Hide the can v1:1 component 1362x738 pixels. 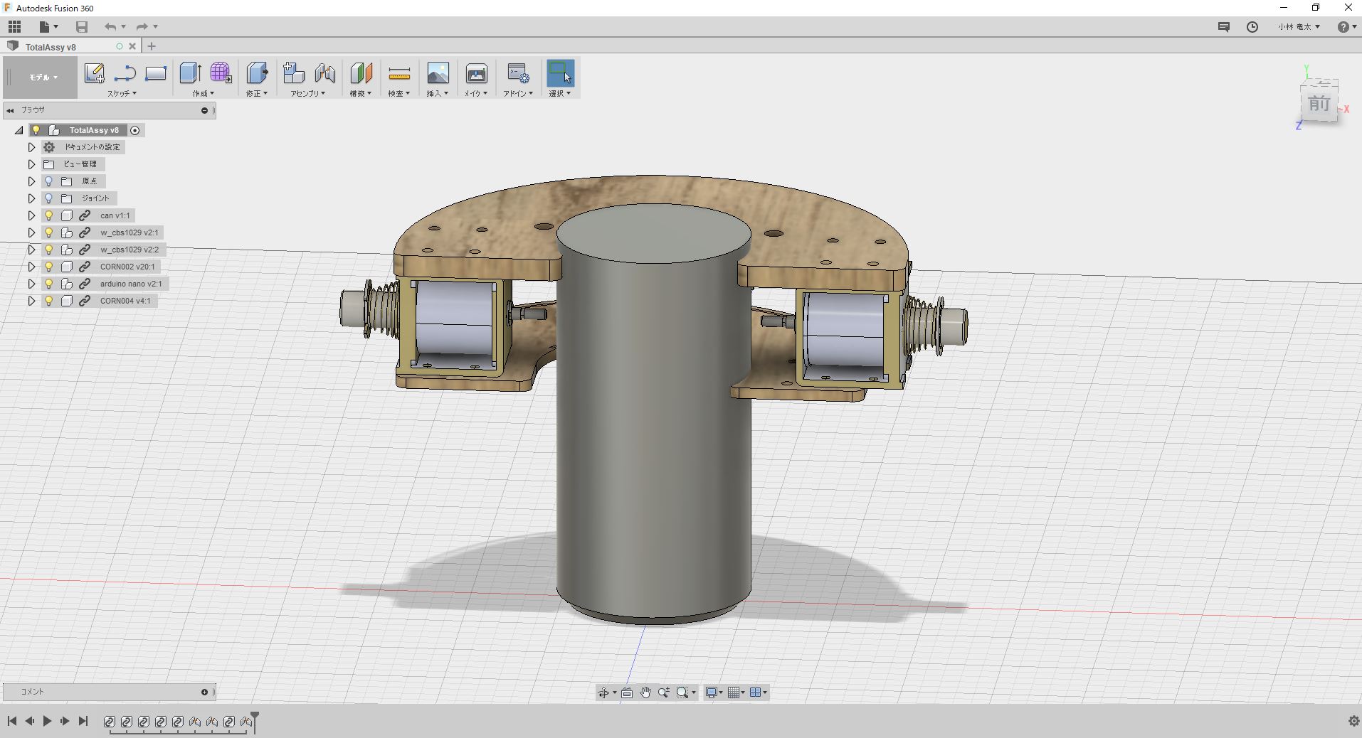point(49,215)
